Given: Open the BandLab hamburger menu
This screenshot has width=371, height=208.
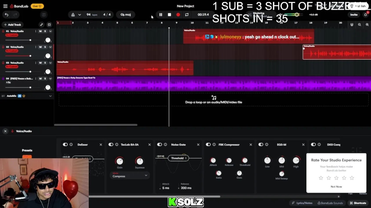Looking at the screenshot, I should pos(5,6).
